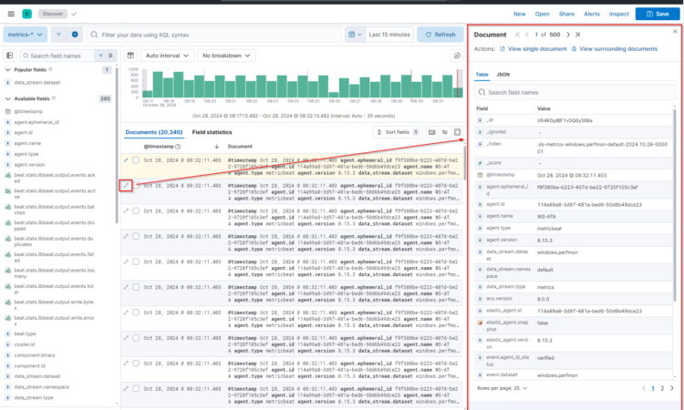
Task: Click the checkmark next to the Discover breadcrumb
Action: pyautogui.click(x=74, y=14)
